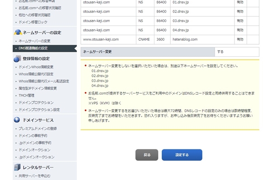Open ドメインWhois情報変更 link

coord(36,67)
